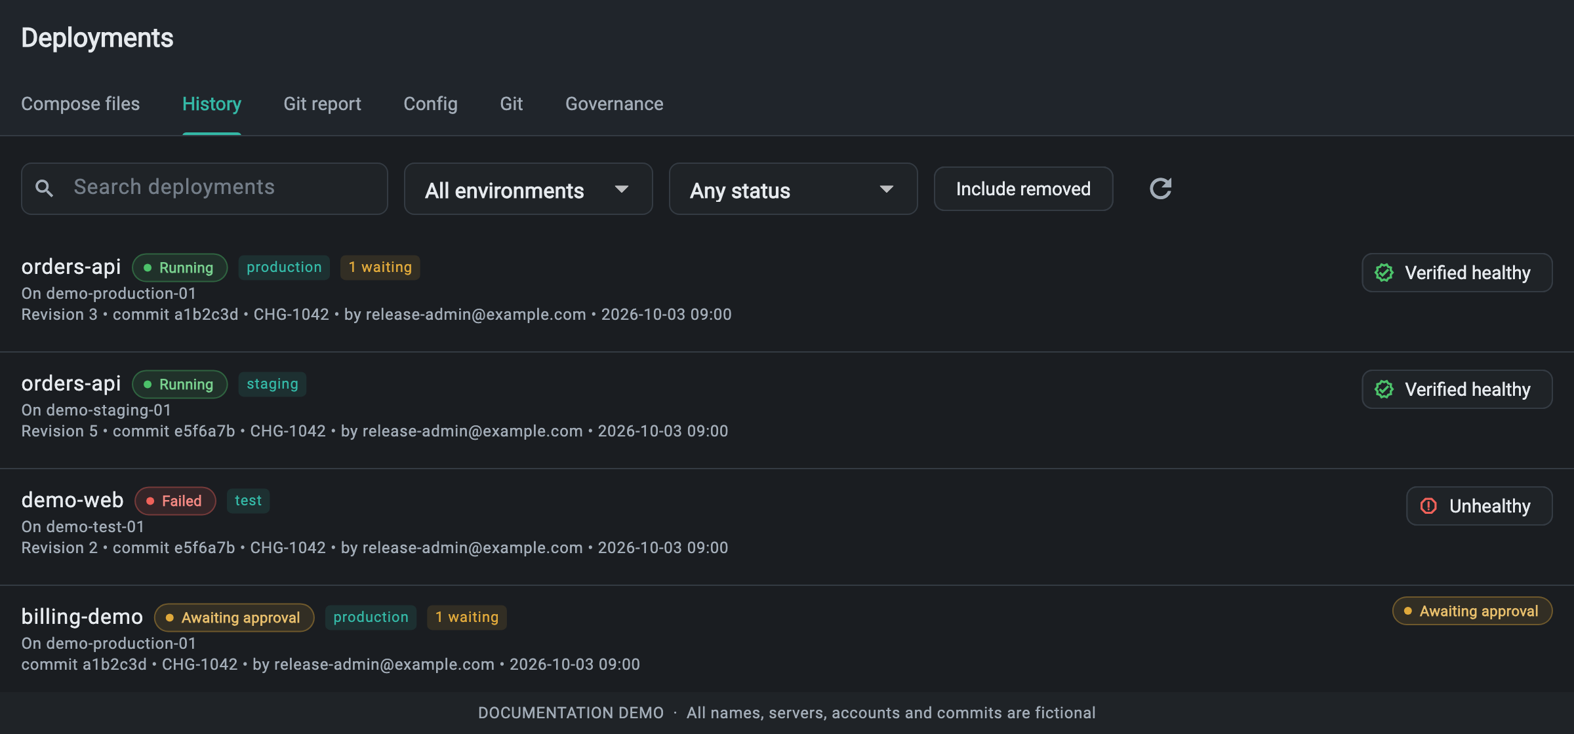Click the verified check icon on orders-api production
This screenshot has height=734, width=1574.
(1384, 273)
